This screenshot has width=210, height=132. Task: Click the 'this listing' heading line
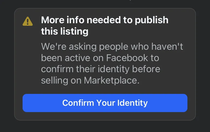click(x=65, y=32)
